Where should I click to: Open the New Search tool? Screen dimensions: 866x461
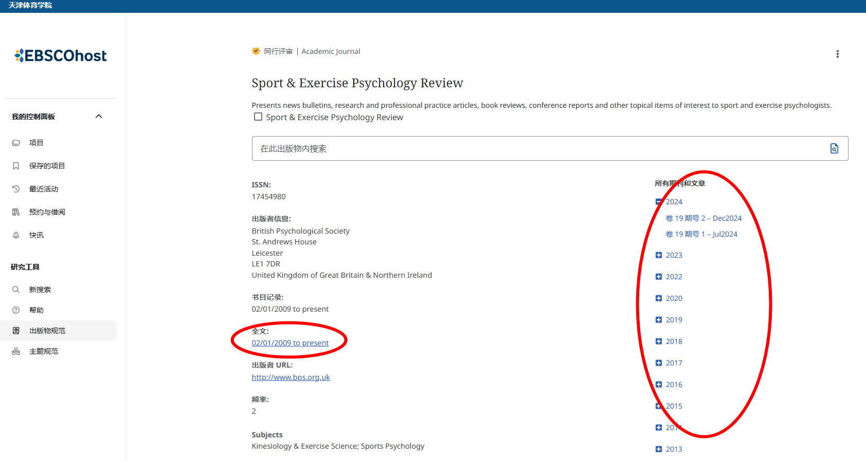click(40, 290)
